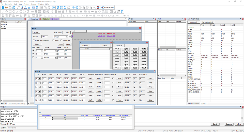This screenshot has width=244, height=132.
Task: Uncheck show box for DPOS source row
Action: tap(33, 54)
